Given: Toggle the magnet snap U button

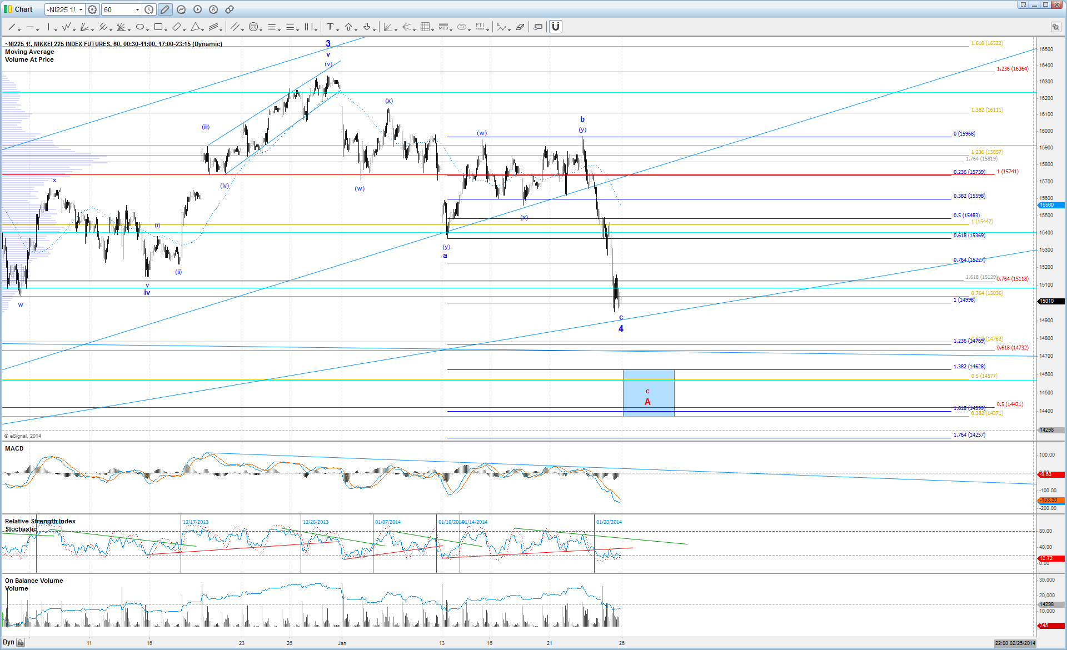Looking at the screenshot, I should tap(555, 27).
